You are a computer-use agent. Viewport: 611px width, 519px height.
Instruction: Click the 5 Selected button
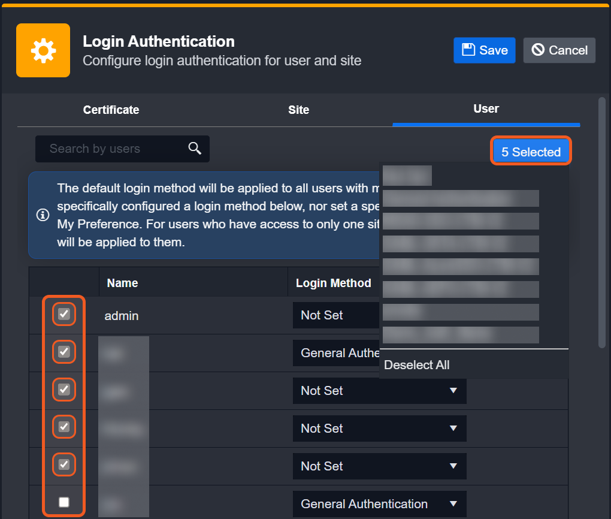531,152
